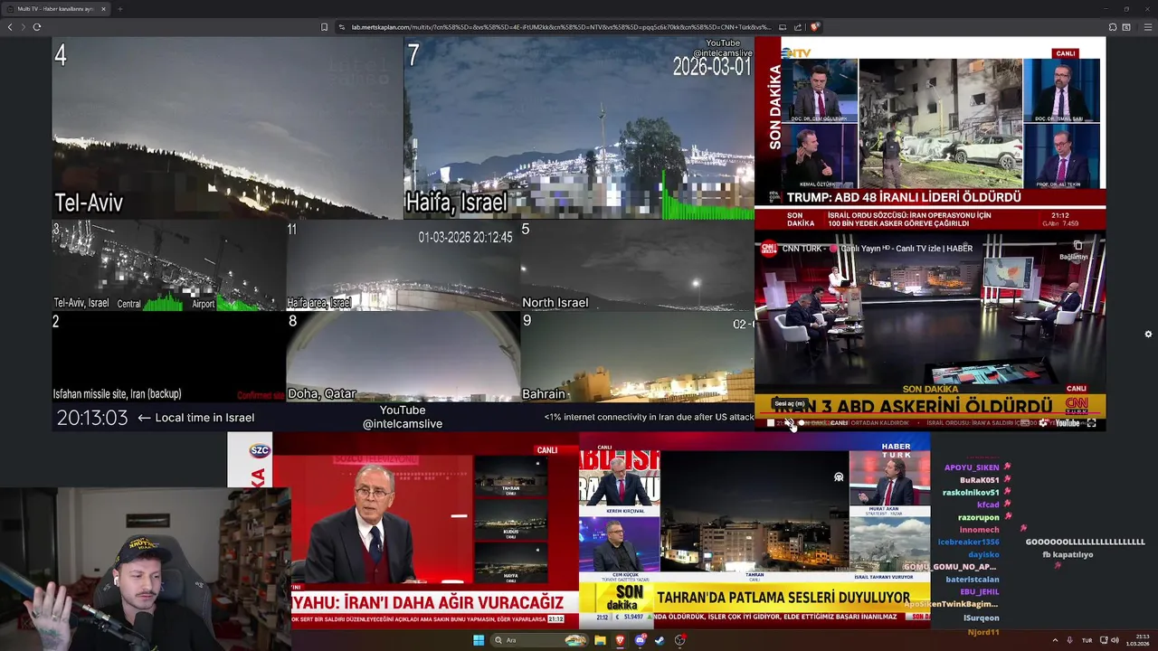This screenshot has height=651, width=1158.
Task: Open Steam from taskbar
Action: tap(660, 640)
